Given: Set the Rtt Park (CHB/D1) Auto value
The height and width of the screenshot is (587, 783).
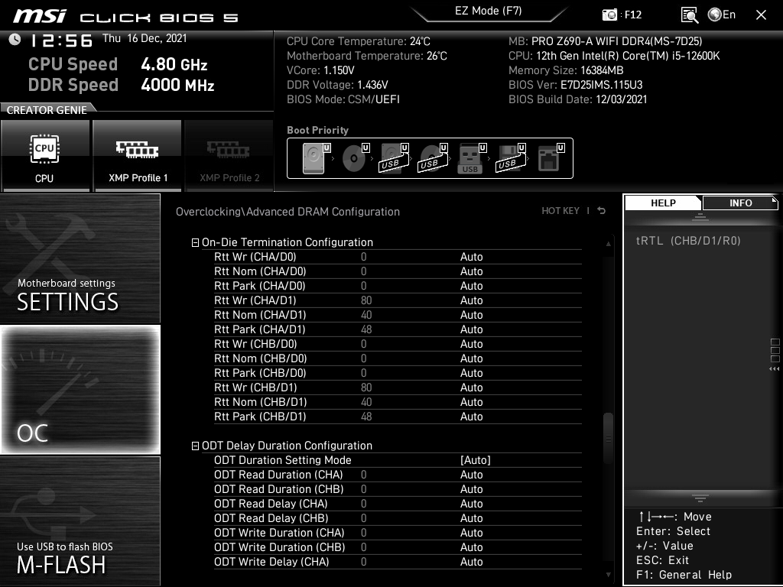Looking at the screenshot, I should 471,417.
